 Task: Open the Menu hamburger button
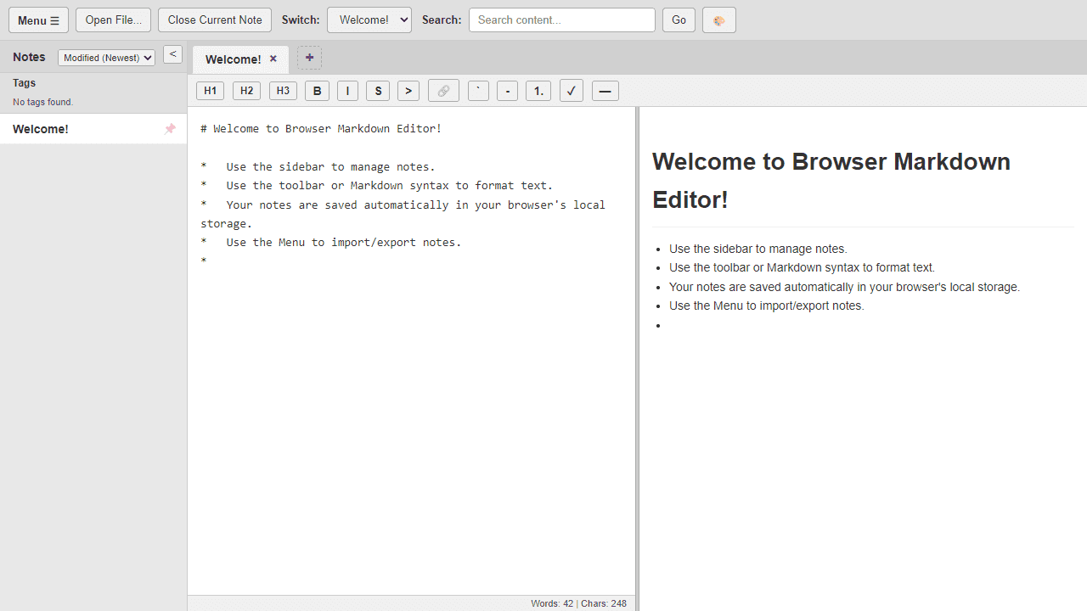[38, 20]
